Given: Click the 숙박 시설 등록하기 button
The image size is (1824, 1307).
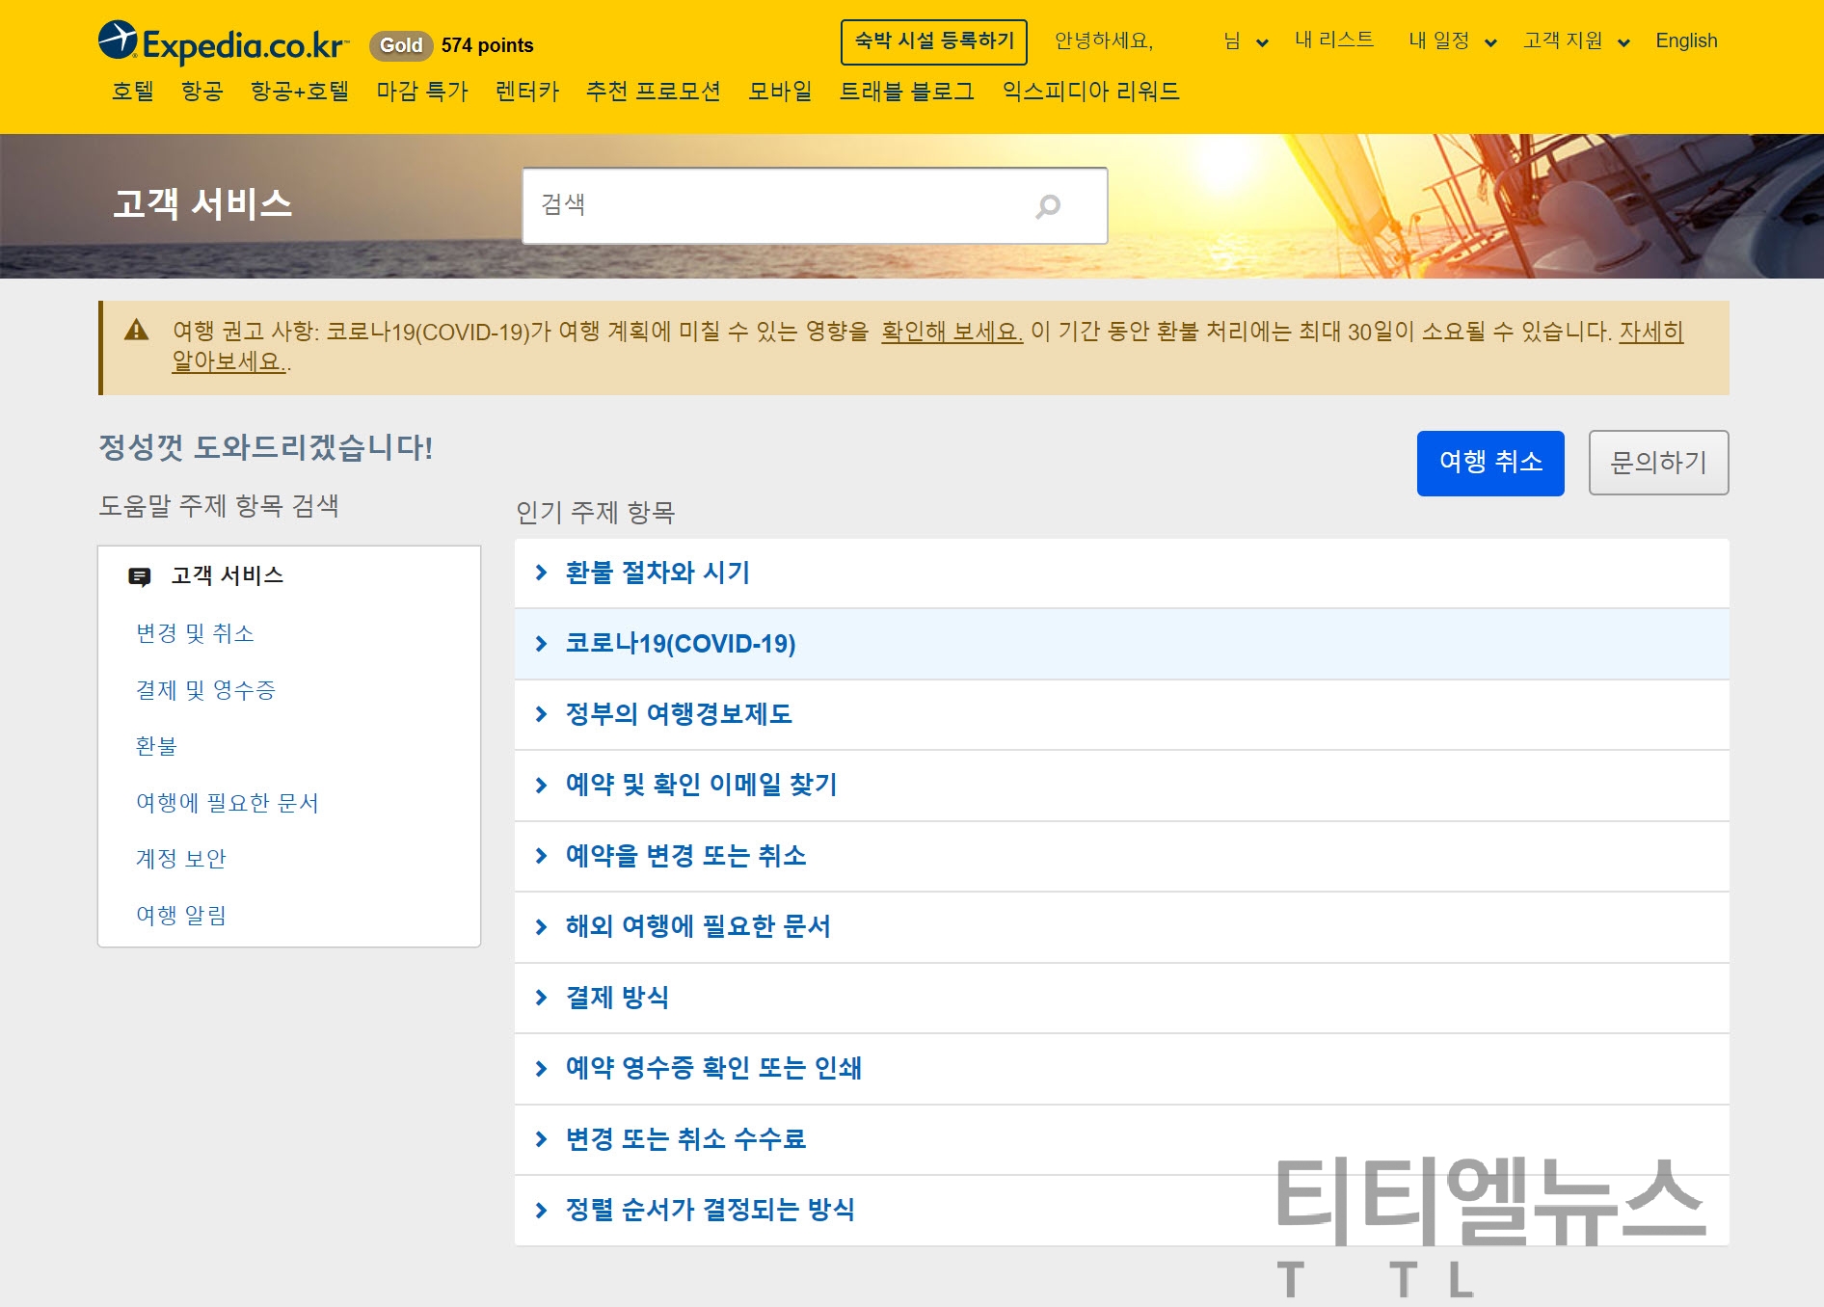Looking at the screenshot, I should [934, 41].
